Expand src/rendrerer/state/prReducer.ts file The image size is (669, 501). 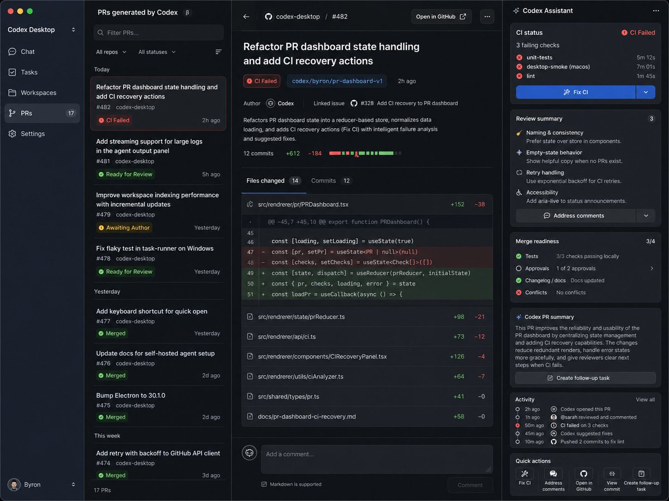(x=367, y=317)
